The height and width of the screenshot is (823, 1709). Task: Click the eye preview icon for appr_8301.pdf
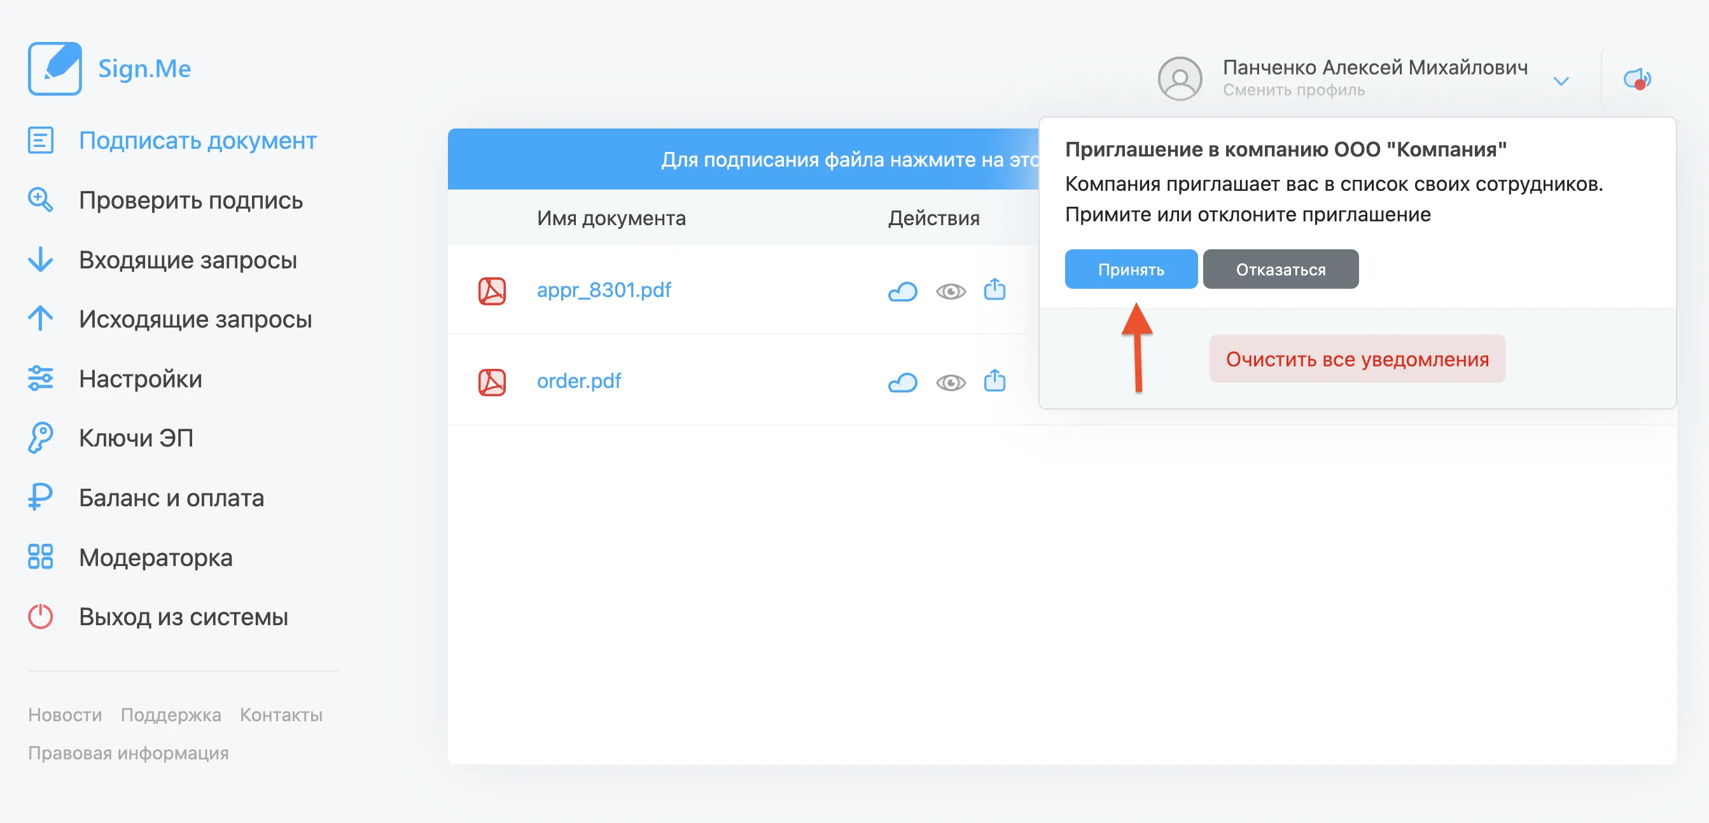click(951, 291)
